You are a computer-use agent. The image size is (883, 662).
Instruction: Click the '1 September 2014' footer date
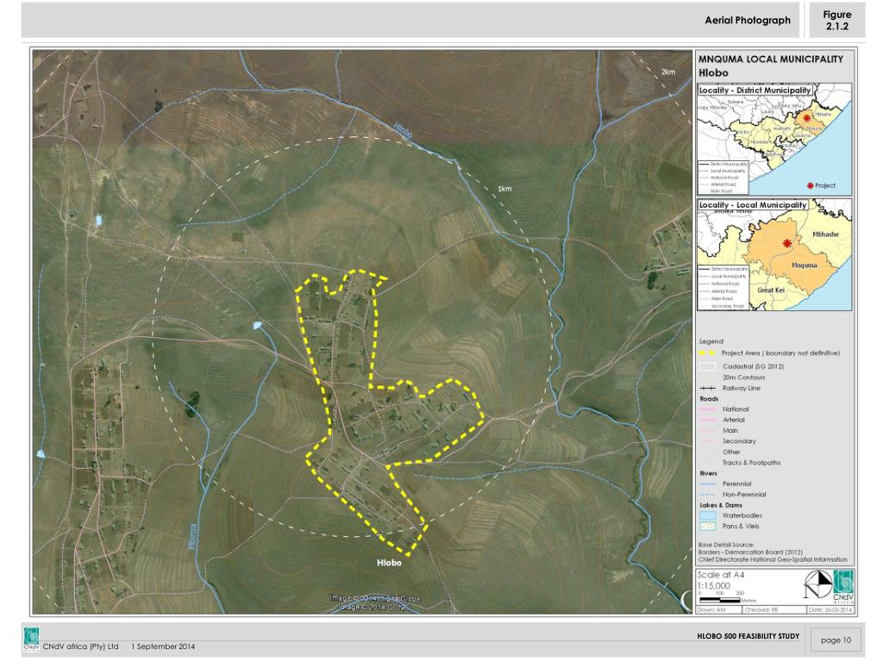(x=163, y=646)
